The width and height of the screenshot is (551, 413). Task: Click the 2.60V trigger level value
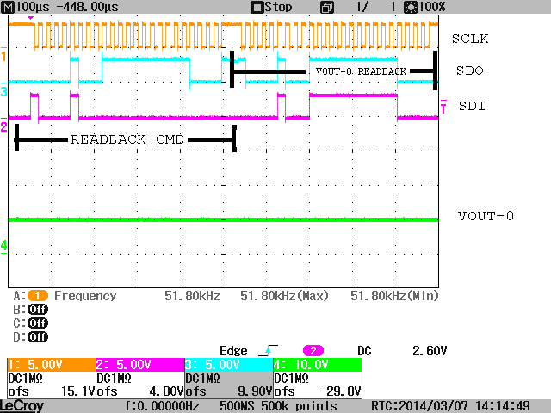point(430,350)
